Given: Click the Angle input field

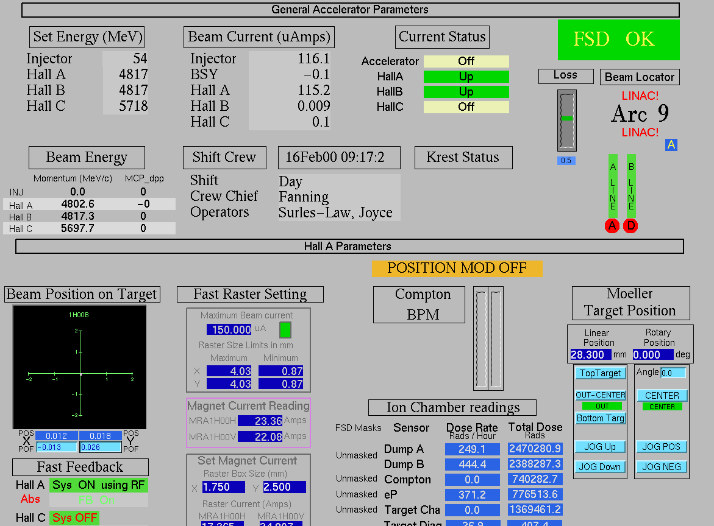Looking at the screenshot, I should tap(673, 373).
